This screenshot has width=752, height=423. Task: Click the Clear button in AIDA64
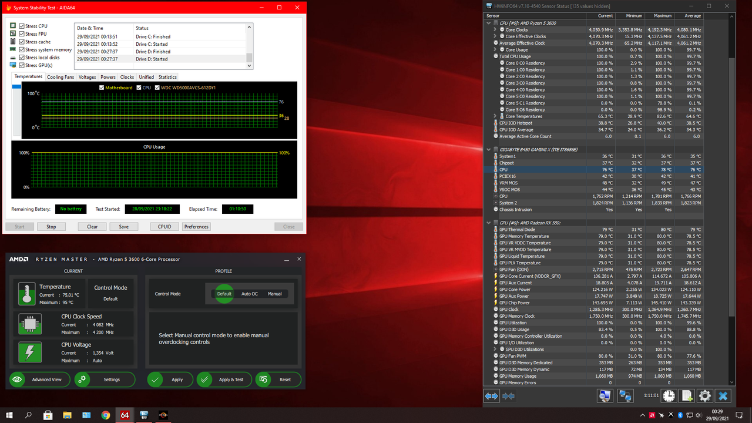point(92,226)
